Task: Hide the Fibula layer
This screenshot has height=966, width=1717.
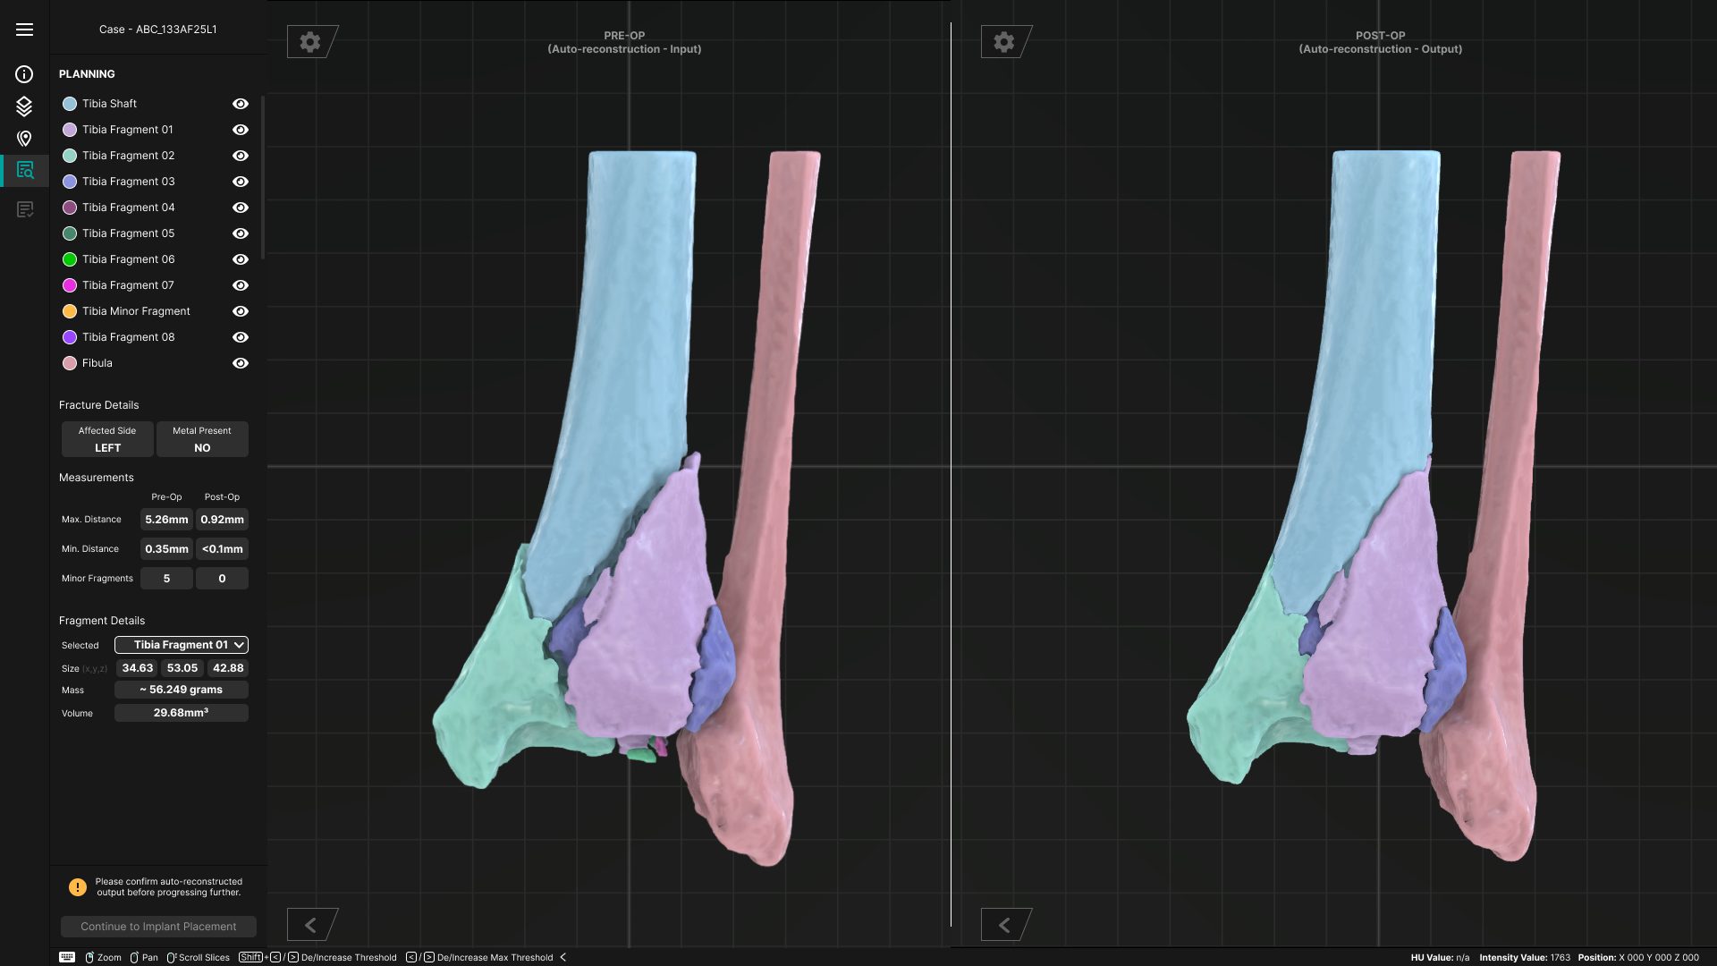Action: 240,363
